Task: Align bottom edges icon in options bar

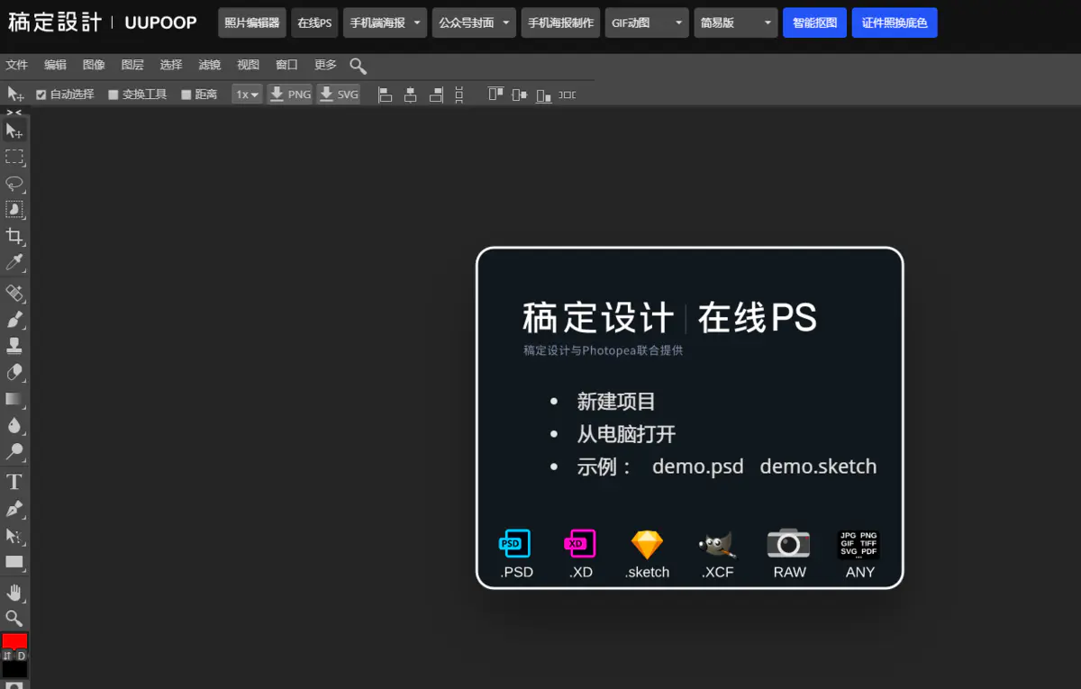Action: click(x=543, y=95)
